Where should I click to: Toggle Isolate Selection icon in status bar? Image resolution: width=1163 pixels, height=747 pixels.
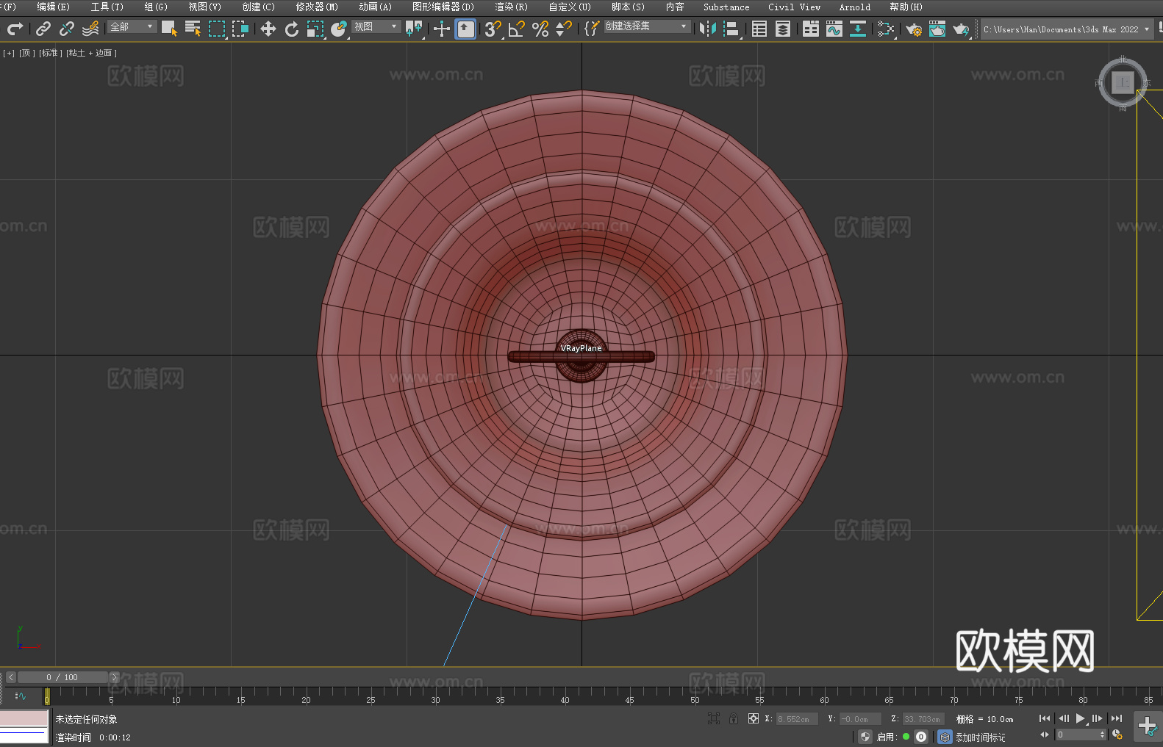coord(714,719)
